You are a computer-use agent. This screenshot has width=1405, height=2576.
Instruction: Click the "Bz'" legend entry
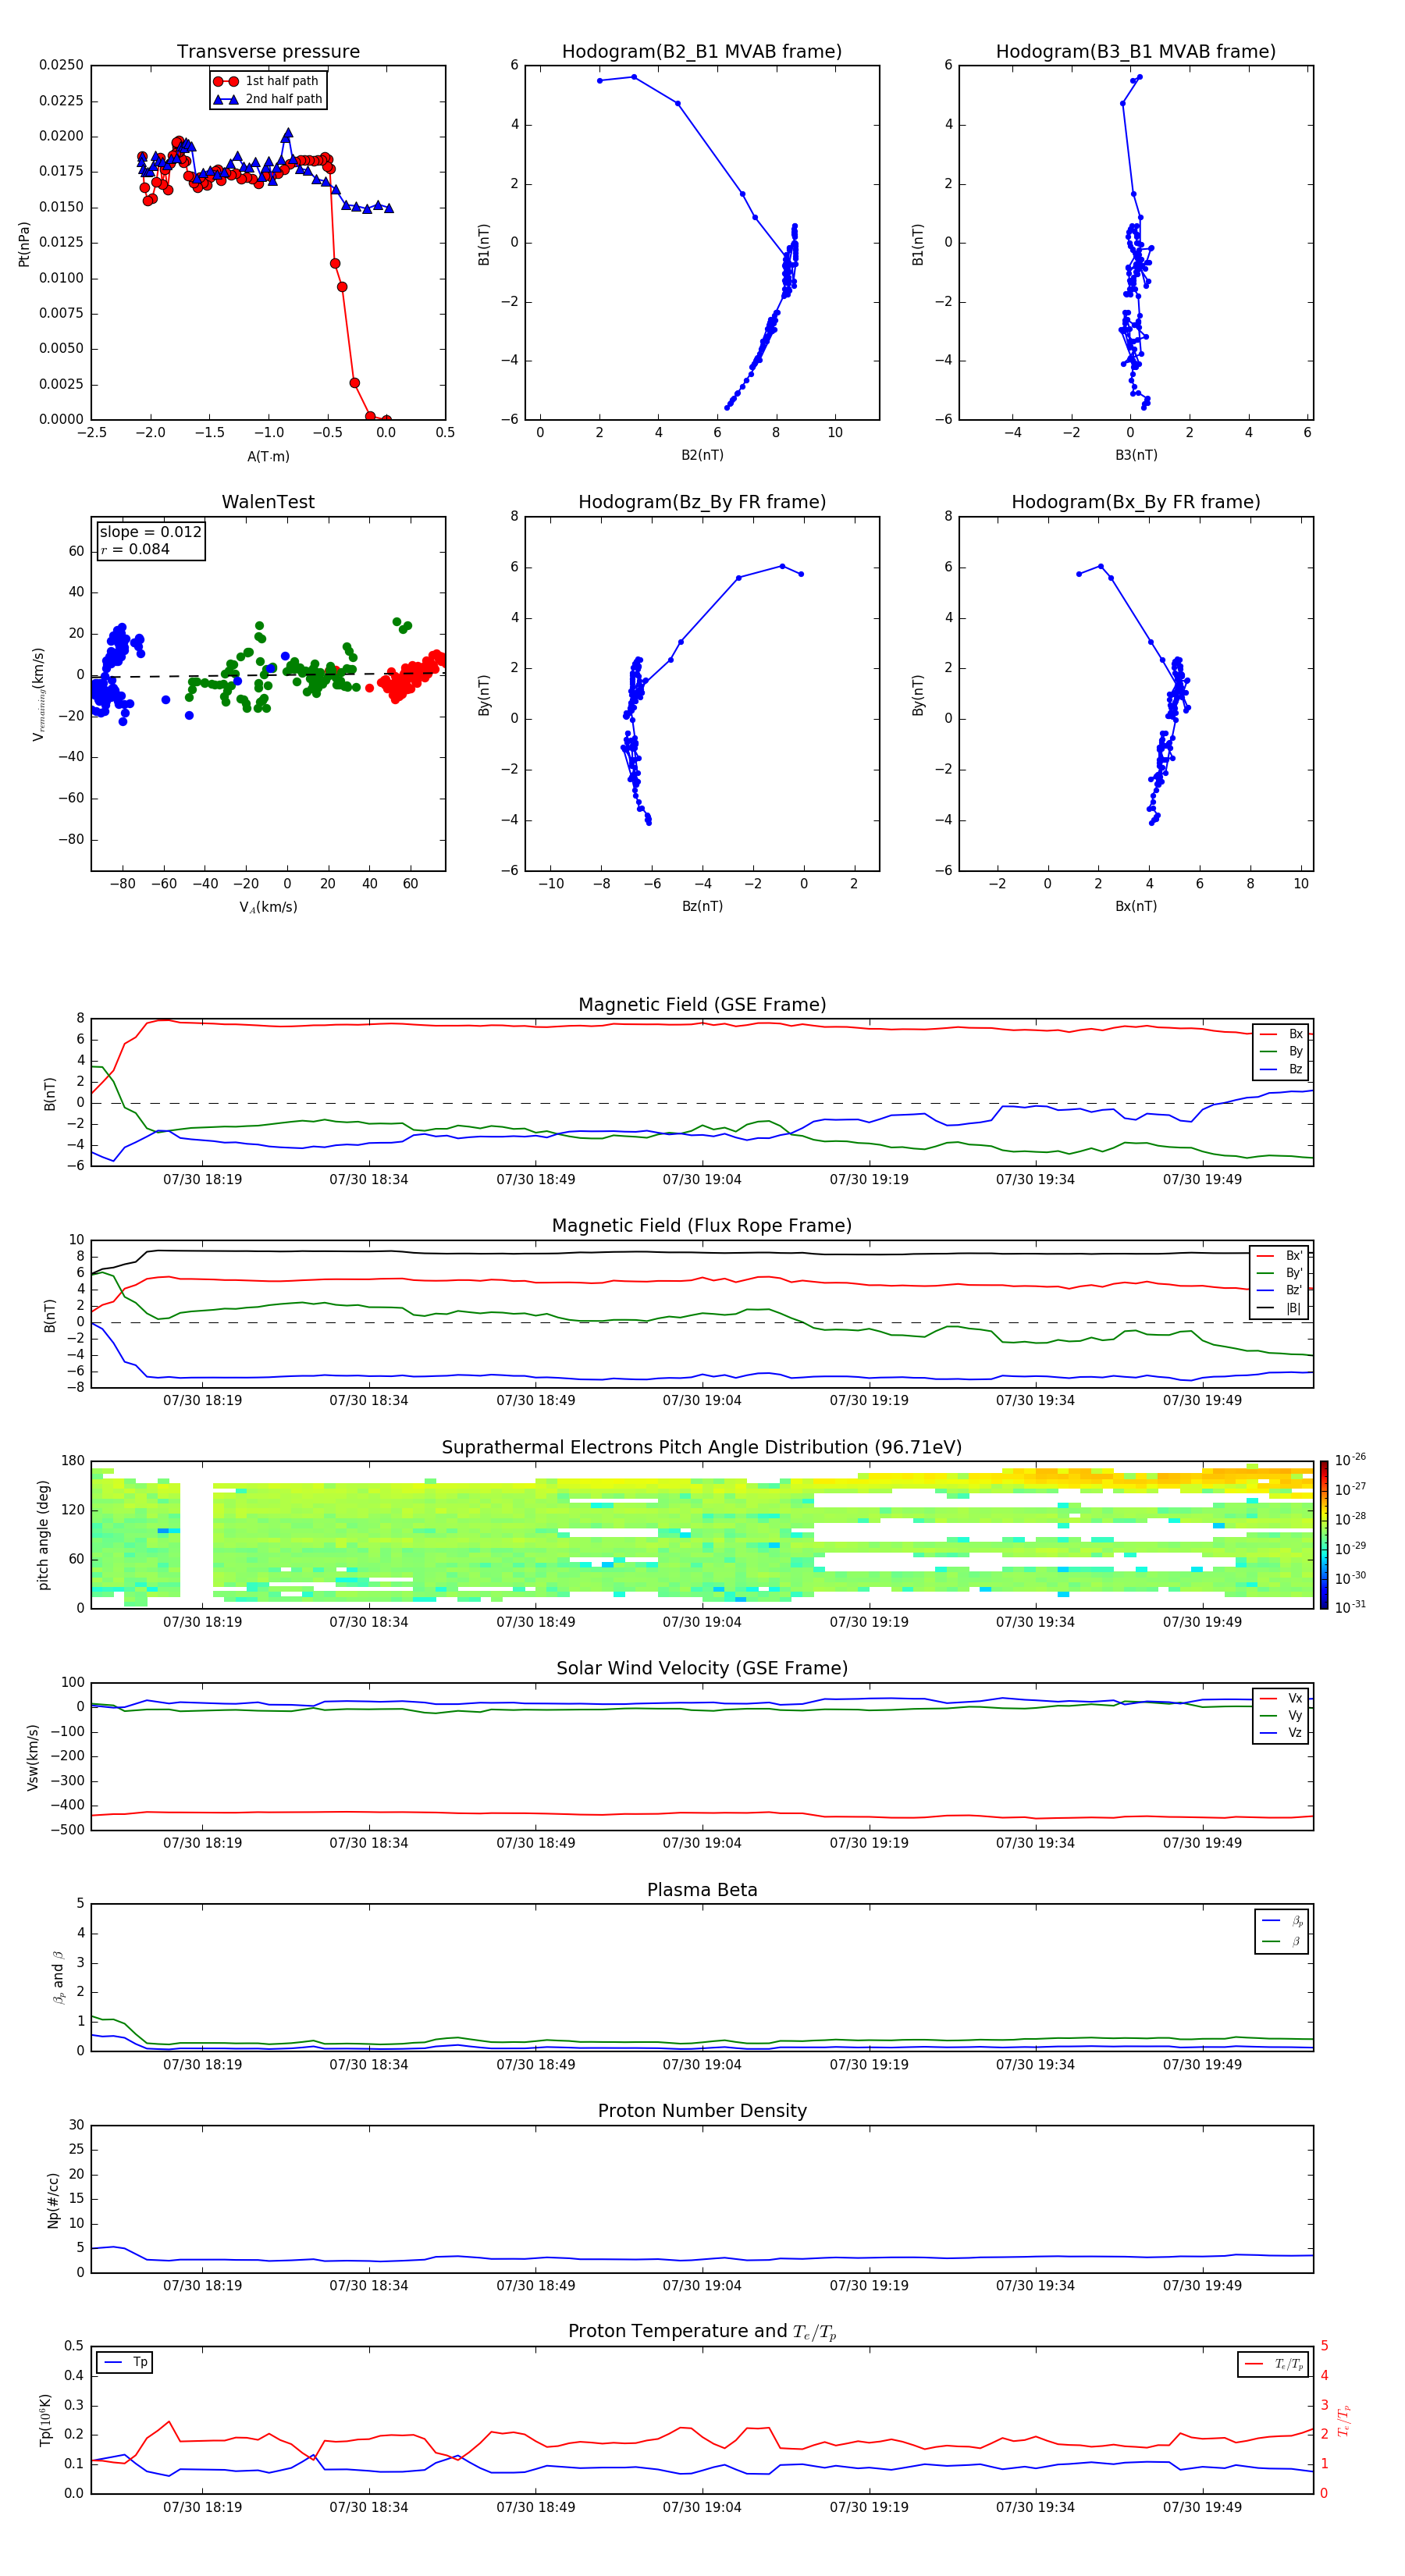click(1280, 1290)
